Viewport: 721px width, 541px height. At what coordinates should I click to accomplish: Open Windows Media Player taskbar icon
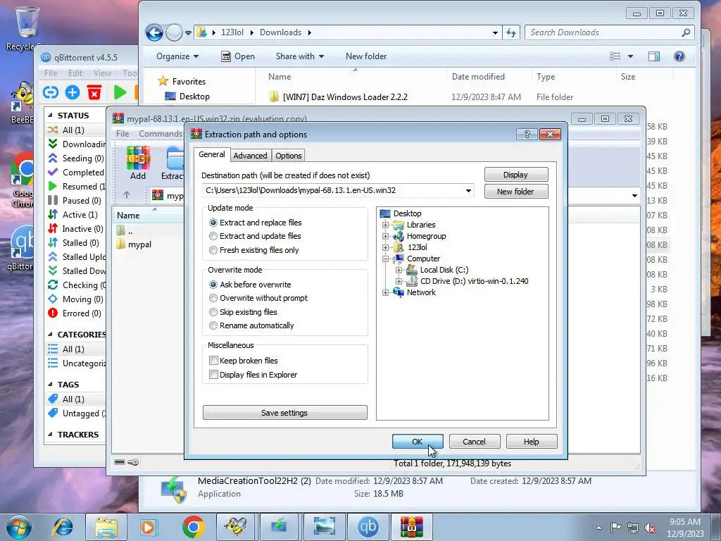coord(149,527)
